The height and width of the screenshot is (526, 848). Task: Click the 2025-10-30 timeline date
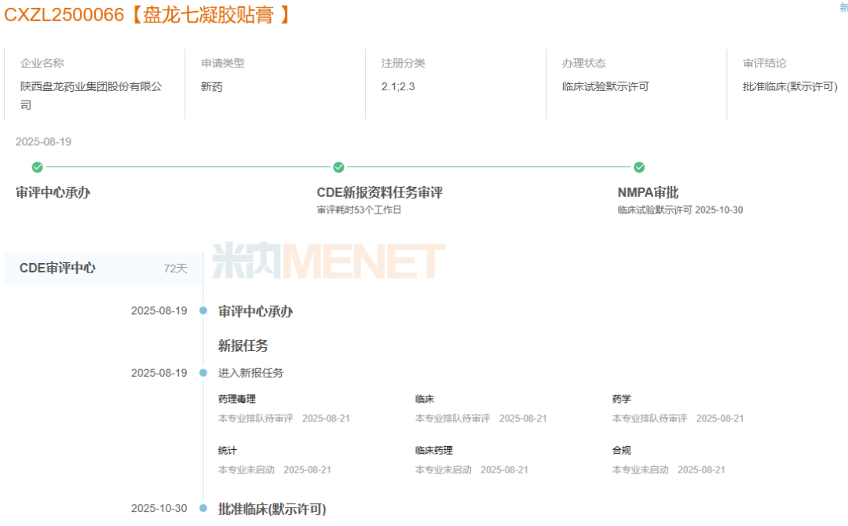point(159,508)
